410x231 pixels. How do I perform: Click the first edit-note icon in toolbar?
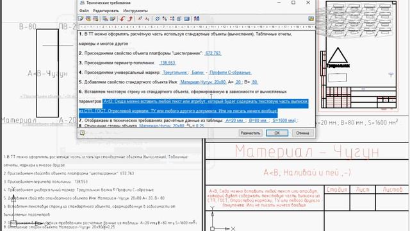[x=81, y=19]
